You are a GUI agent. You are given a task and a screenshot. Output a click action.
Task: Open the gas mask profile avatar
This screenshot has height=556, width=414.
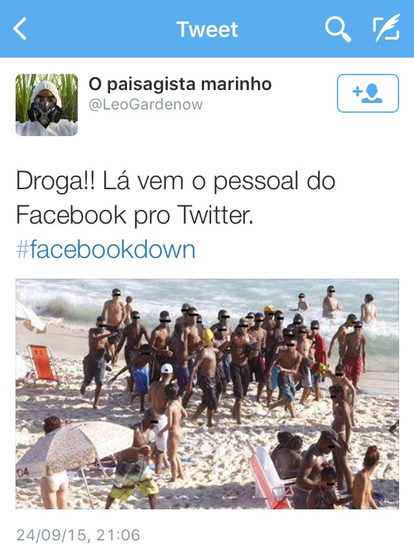[x=47, y=104]
